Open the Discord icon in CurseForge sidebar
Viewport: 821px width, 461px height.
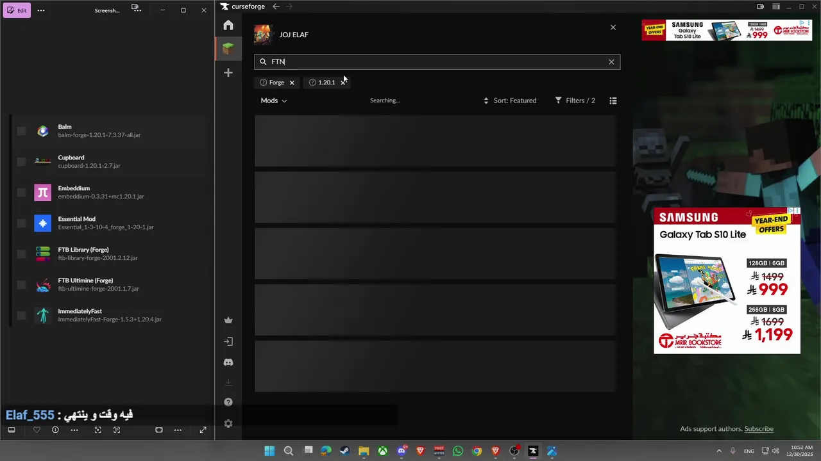228,362
